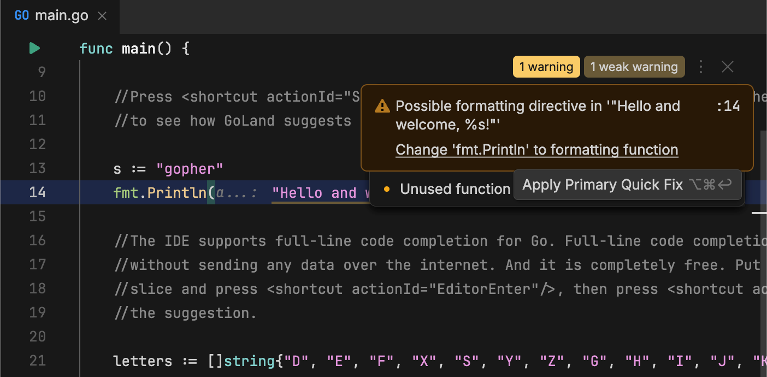Click line number 21 in the gutter
The height and width of the screenshot is (377, 767).
pyautogui.click(x=37, y=361)
